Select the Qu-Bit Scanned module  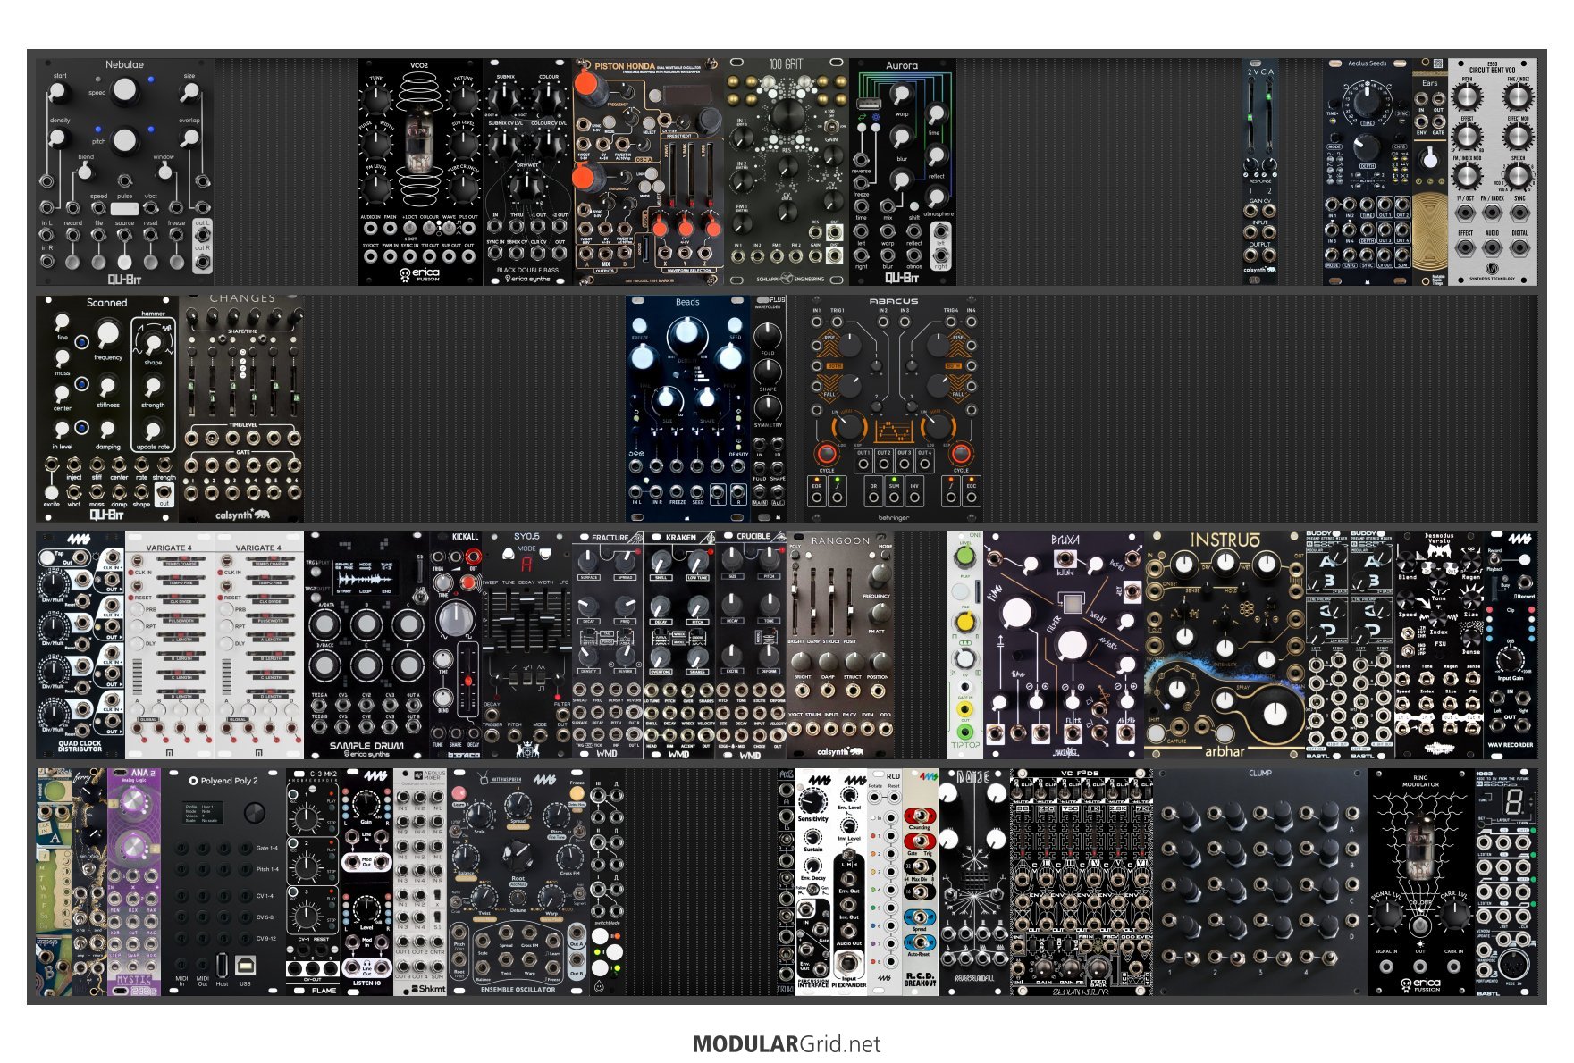click(x=107, y=408)
